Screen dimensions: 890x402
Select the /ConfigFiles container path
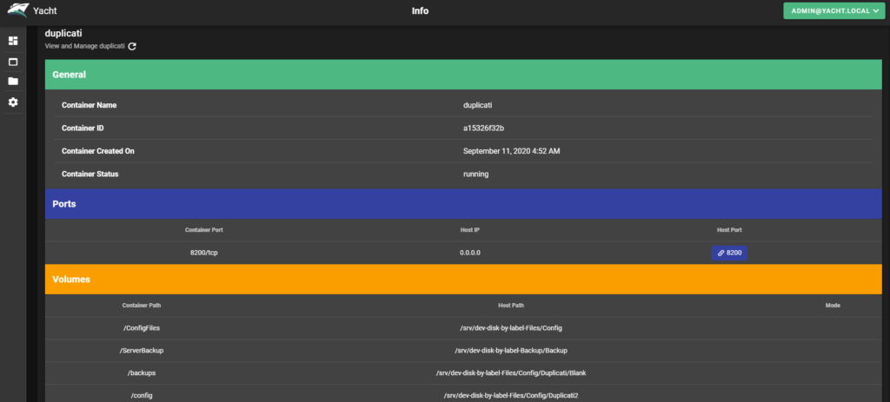pyautogui.click(x=142, y=327)
